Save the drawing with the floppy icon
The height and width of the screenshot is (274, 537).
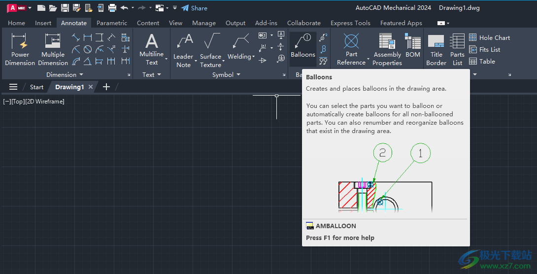65,8
